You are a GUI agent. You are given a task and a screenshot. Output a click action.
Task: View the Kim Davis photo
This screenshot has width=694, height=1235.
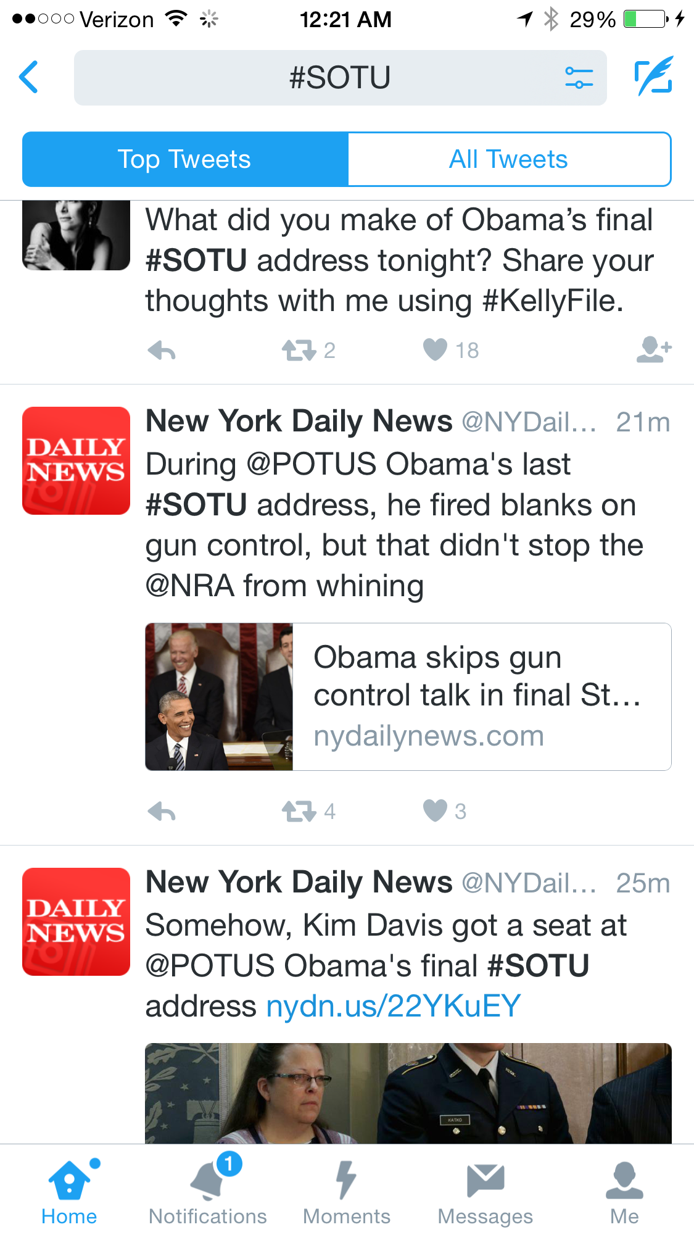(x=408, y=1093)
